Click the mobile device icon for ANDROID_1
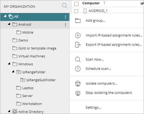Image resolution: width=144 pixels, height=114 pixels. [85, 11]
